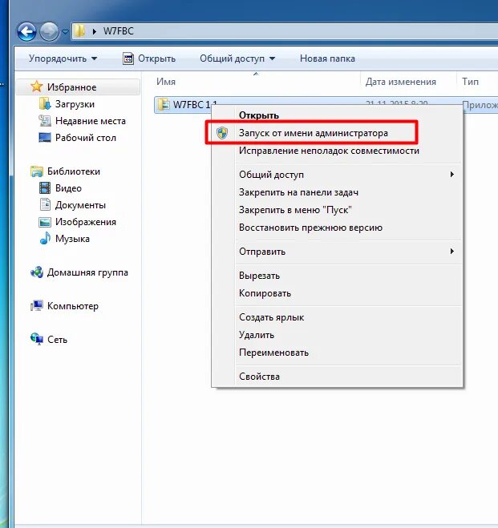498x528 pixels.
Task: Open the Изображения library
Action: coord(86,222)
